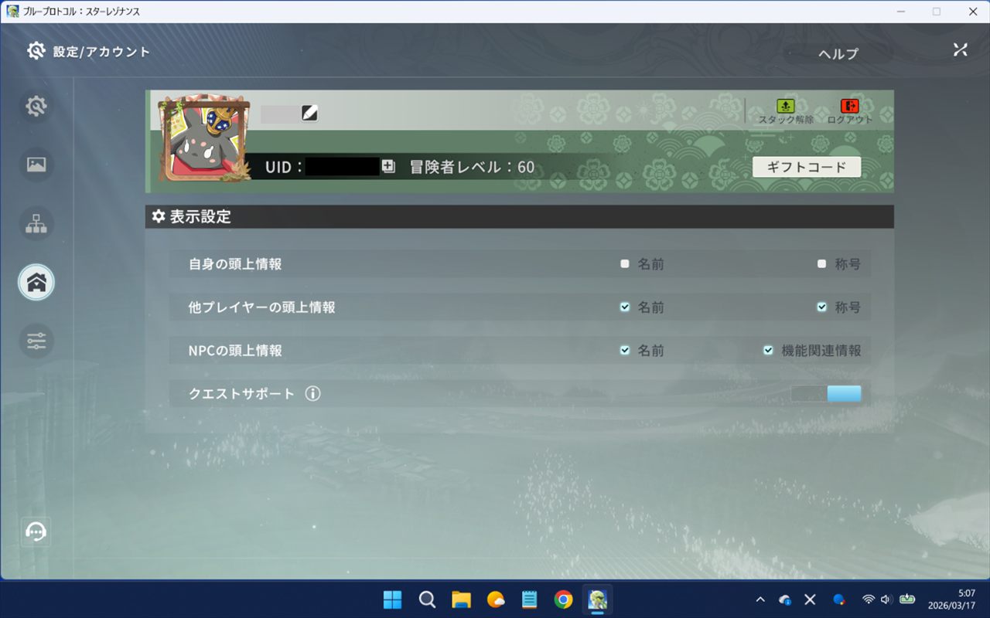
Task: Open the image settings tab in sidebar
Action: (x=36, y=165)
